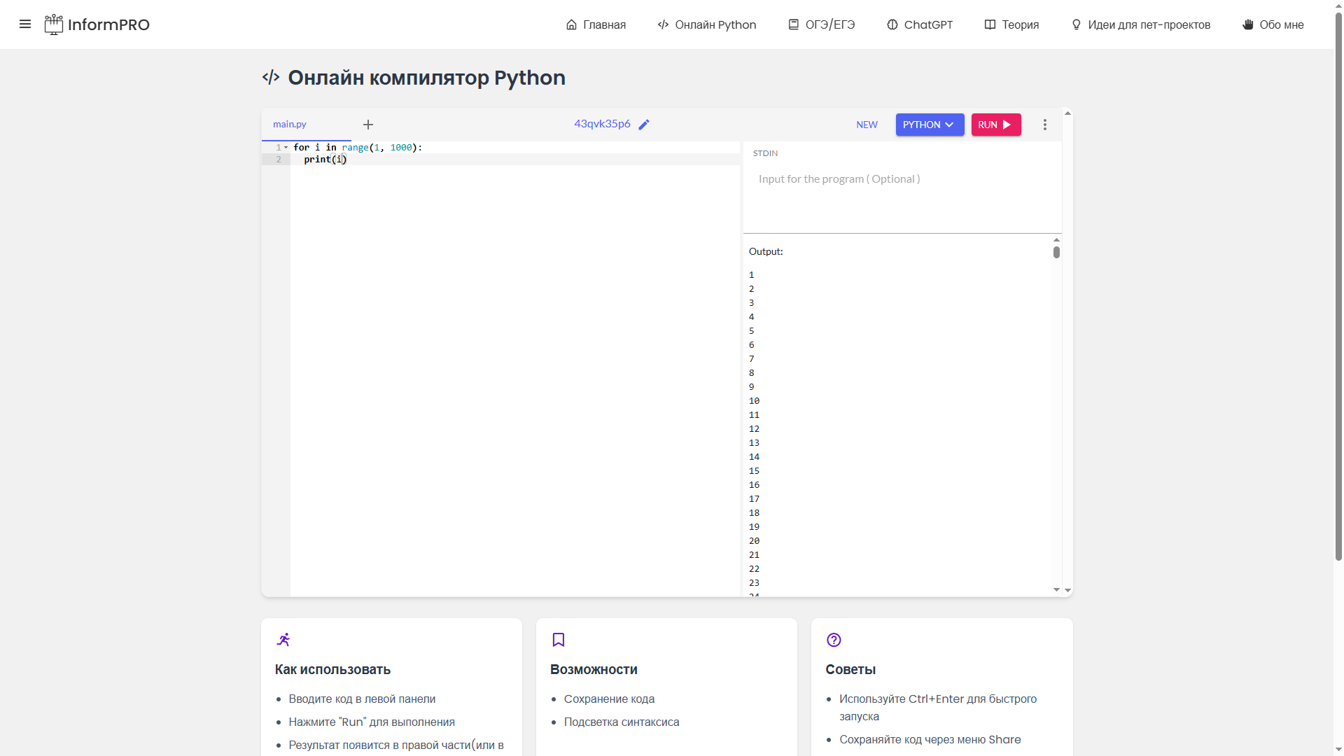Click the Output: label

click(766, 251)
